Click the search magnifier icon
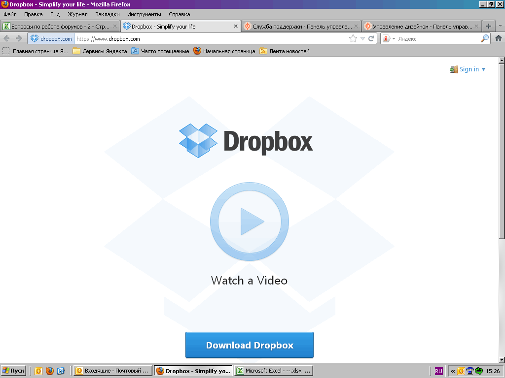The image size is (505, 378). (484, 38)
